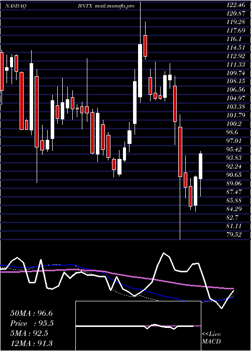
Task: Click the 12MA : 91.3 readout
Action: [31, 343]
